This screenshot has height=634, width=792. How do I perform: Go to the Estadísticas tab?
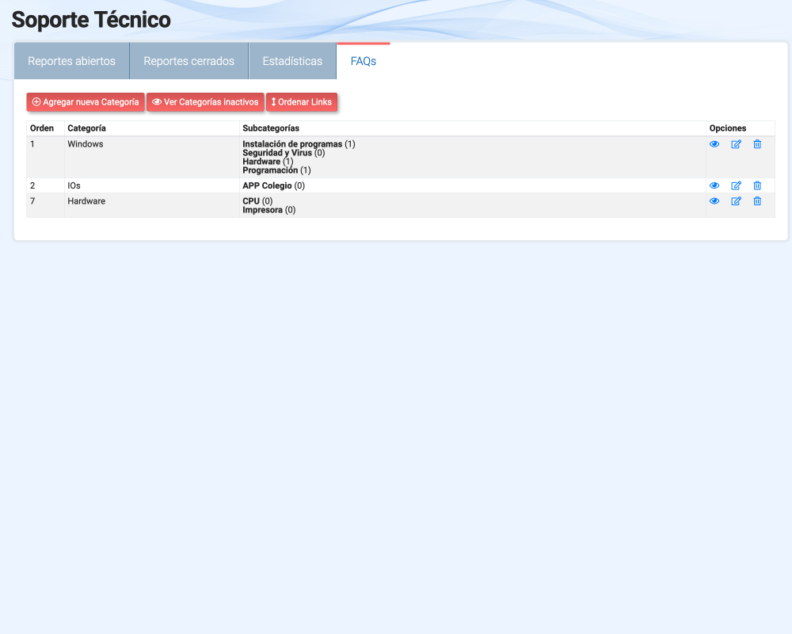(292, 61)
